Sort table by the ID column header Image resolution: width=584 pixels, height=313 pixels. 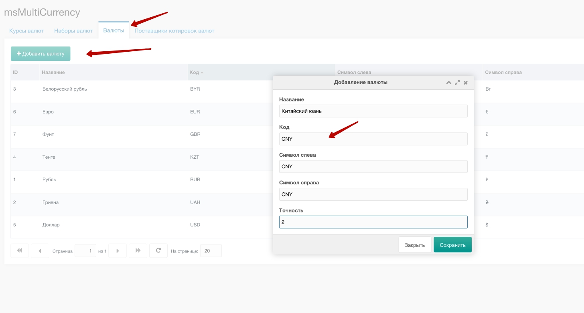[15, 72]
